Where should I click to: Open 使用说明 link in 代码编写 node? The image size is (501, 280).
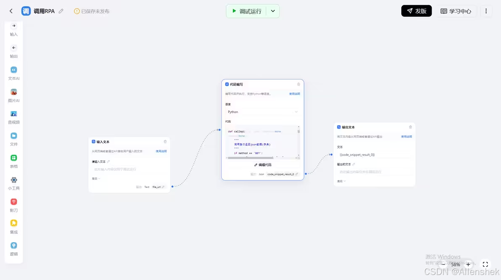294,94
